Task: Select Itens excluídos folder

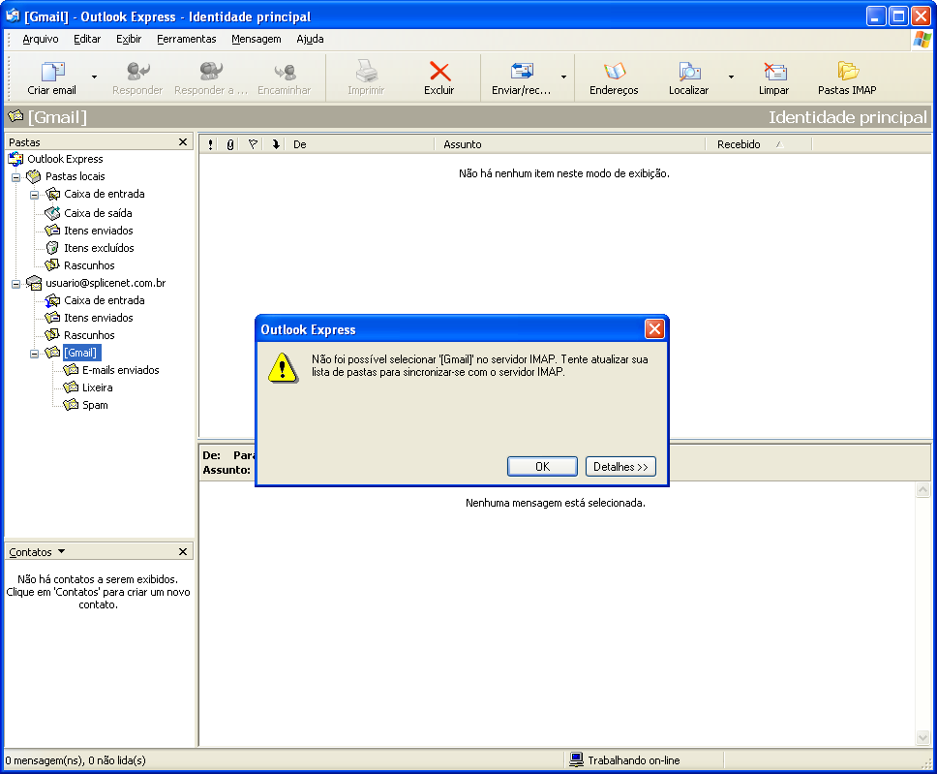Action: click(x=99, y=248)
